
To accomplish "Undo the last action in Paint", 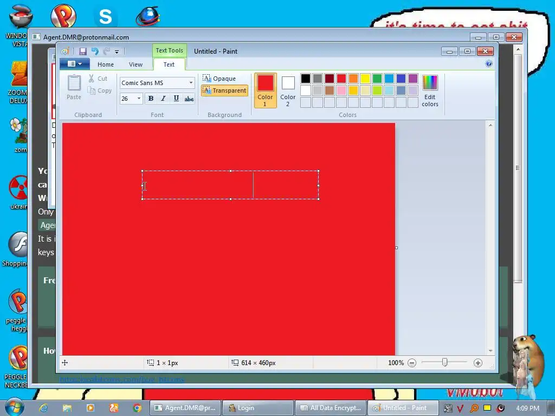I will point(95,51).
